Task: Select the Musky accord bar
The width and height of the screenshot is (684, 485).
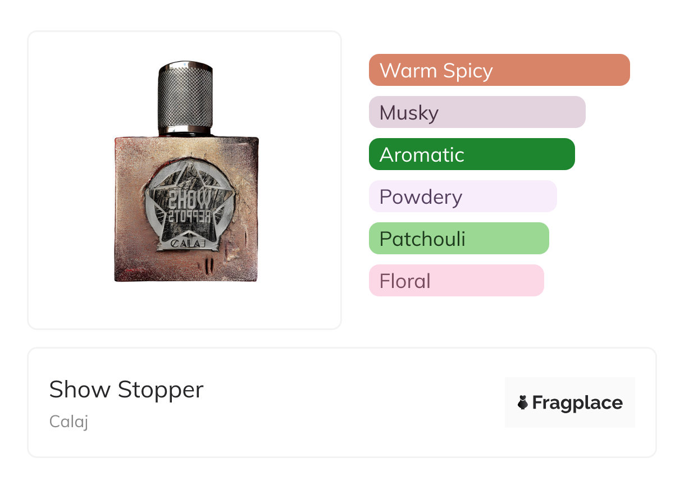Action: pyautogui.click(x=477, y=112)
